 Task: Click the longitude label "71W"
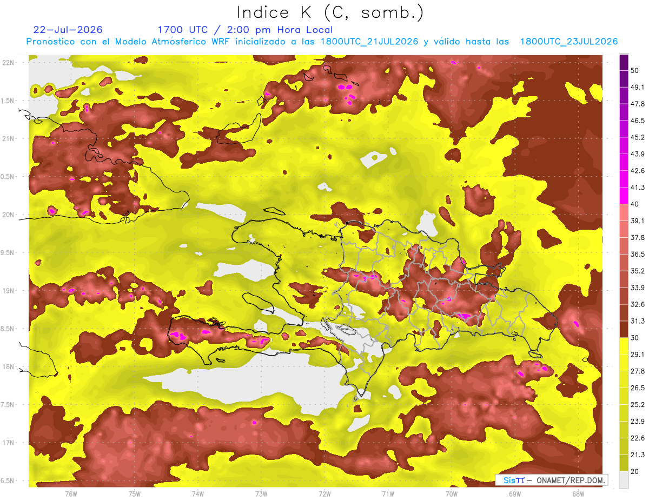coord(388,494)
